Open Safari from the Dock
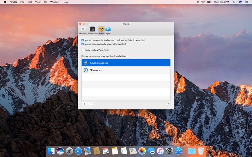Screen dimensions: 252x157 pos(78,151)
